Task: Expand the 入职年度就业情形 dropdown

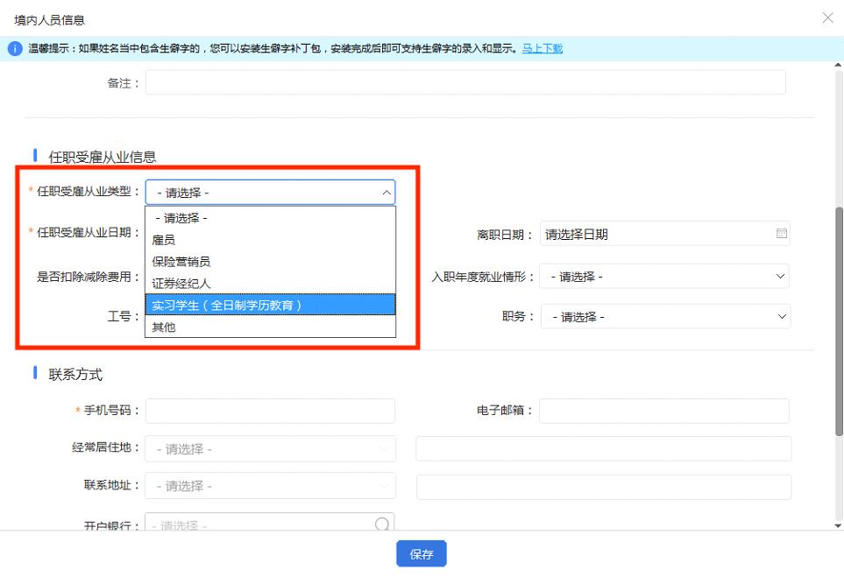Action: pyautogui.click(x=663, y=277)
